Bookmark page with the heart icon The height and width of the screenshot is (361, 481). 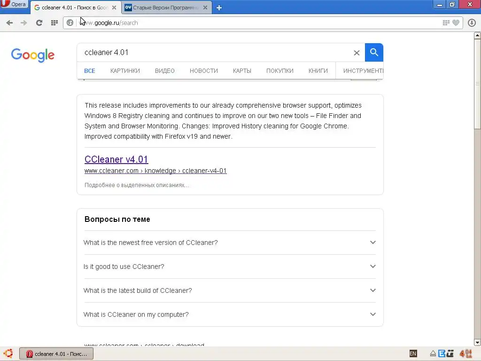coord(456,23)
